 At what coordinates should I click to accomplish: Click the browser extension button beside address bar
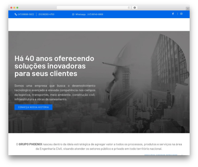pos(135,8)
